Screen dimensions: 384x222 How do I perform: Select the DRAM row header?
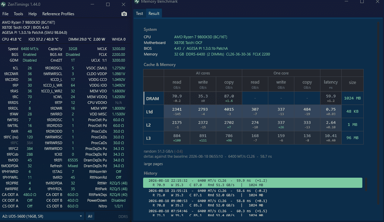154,98
